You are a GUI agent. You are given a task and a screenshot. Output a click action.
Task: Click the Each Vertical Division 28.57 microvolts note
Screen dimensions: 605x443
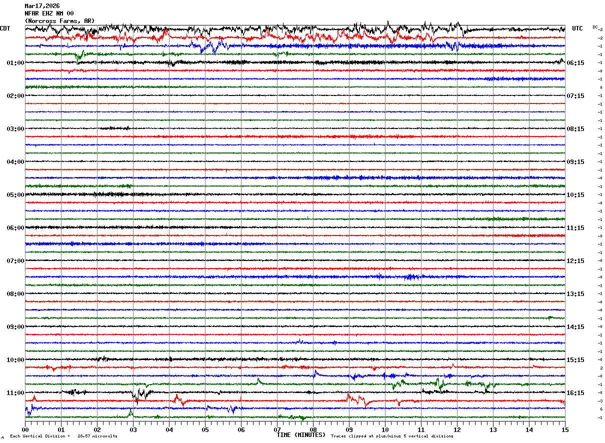[x=63, y=436]
